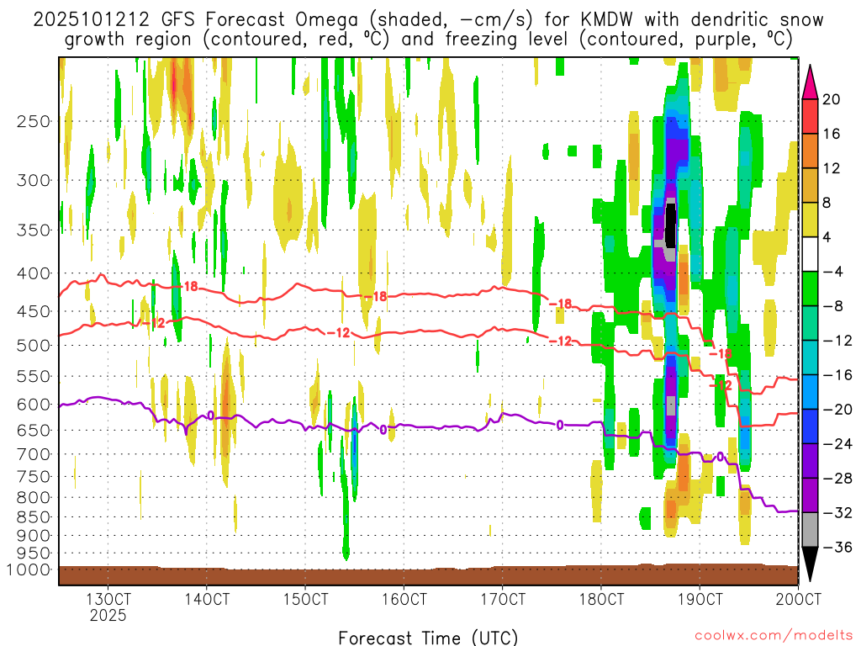Viewport: 861px width, 646px height.
Task: Click the 550 pressure level label
Action: tap(34, 377)
